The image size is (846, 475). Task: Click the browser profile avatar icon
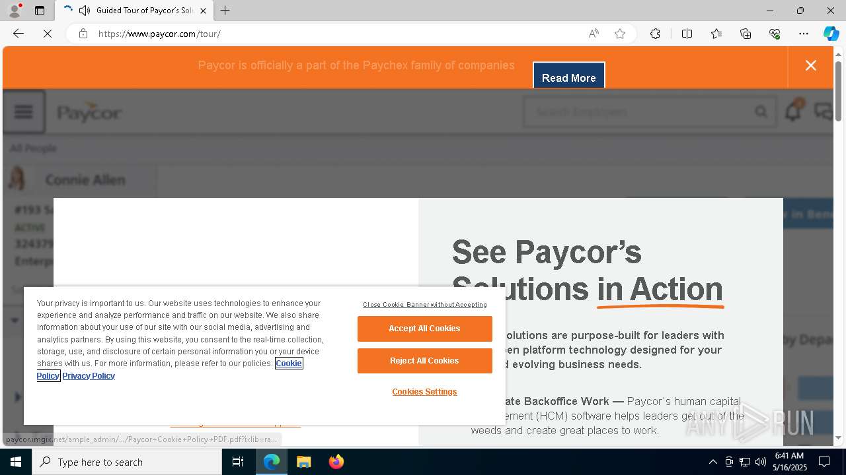click(14, 11)
